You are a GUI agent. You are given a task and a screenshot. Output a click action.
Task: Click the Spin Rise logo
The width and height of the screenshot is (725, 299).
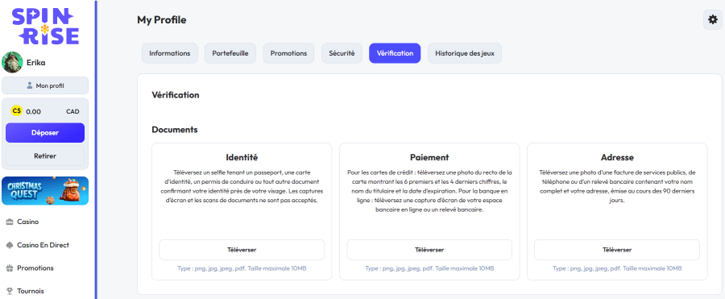tap(45, 27)
